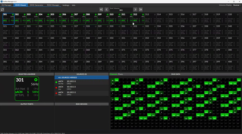Select universe 306 tile
The height and width of the screenshot is (134, 242).
click(68, 19)
